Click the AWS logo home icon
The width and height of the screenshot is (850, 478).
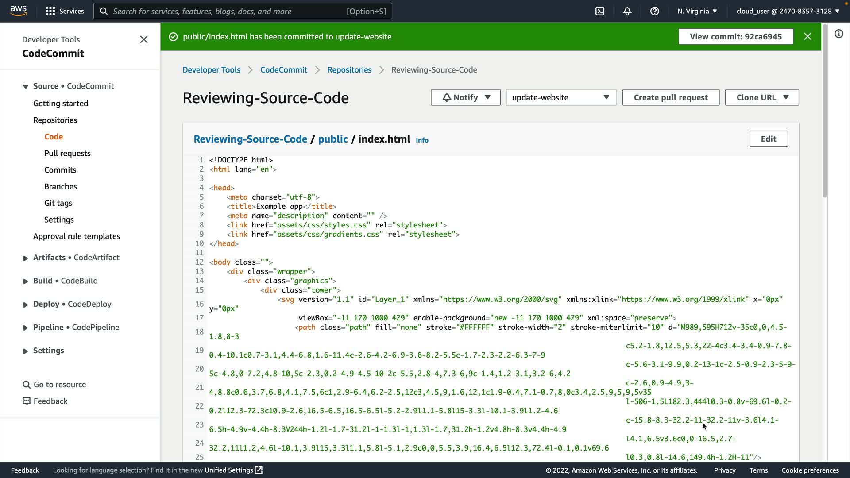click(x=18, y=11)
